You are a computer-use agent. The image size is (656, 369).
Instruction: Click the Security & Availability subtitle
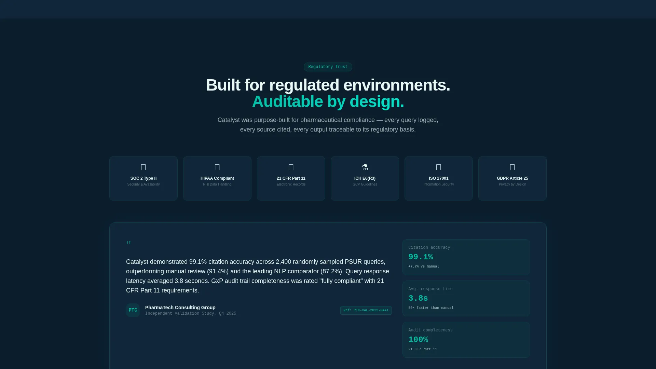point(143,184)
